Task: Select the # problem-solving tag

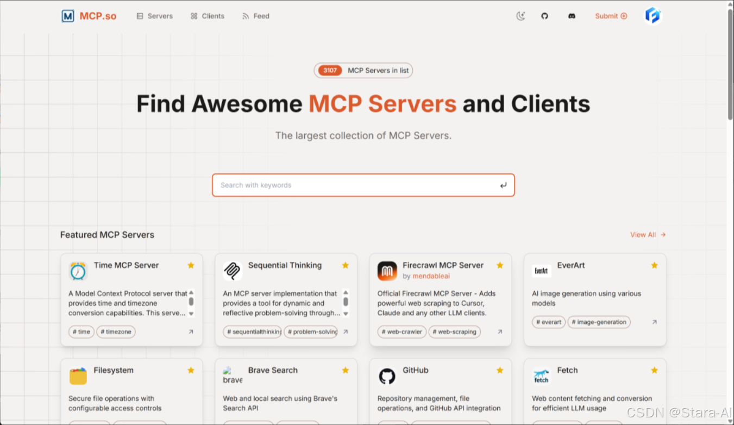Action: tap(311, 332)
